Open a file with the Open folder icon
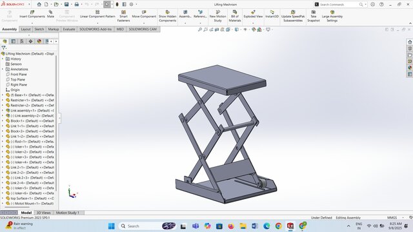 point(56,5)
